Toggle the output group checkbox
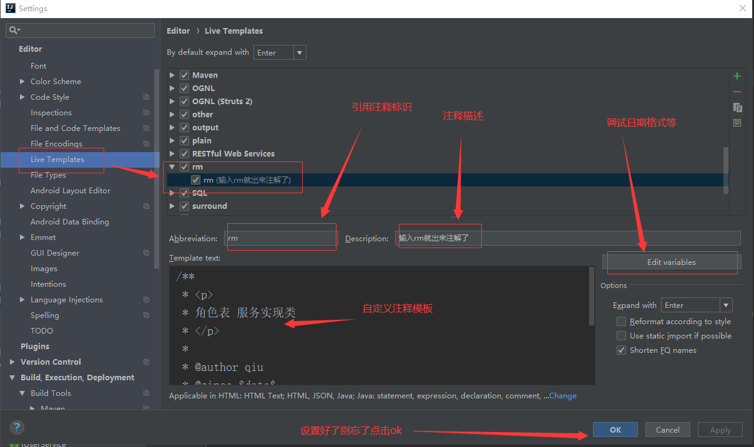This screenshot has height=447, width=754. point(184,127)
